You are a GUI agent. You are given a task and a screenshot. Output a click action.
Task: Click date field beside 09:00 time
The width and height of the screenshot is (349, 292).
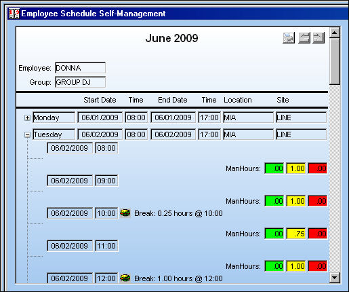pos(70,181)
